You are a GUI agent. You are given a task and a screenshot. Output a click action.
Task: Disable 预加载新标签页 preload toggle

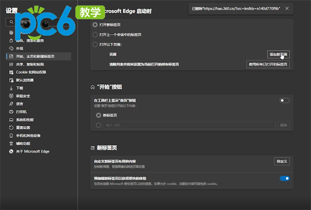click(285, 178)
